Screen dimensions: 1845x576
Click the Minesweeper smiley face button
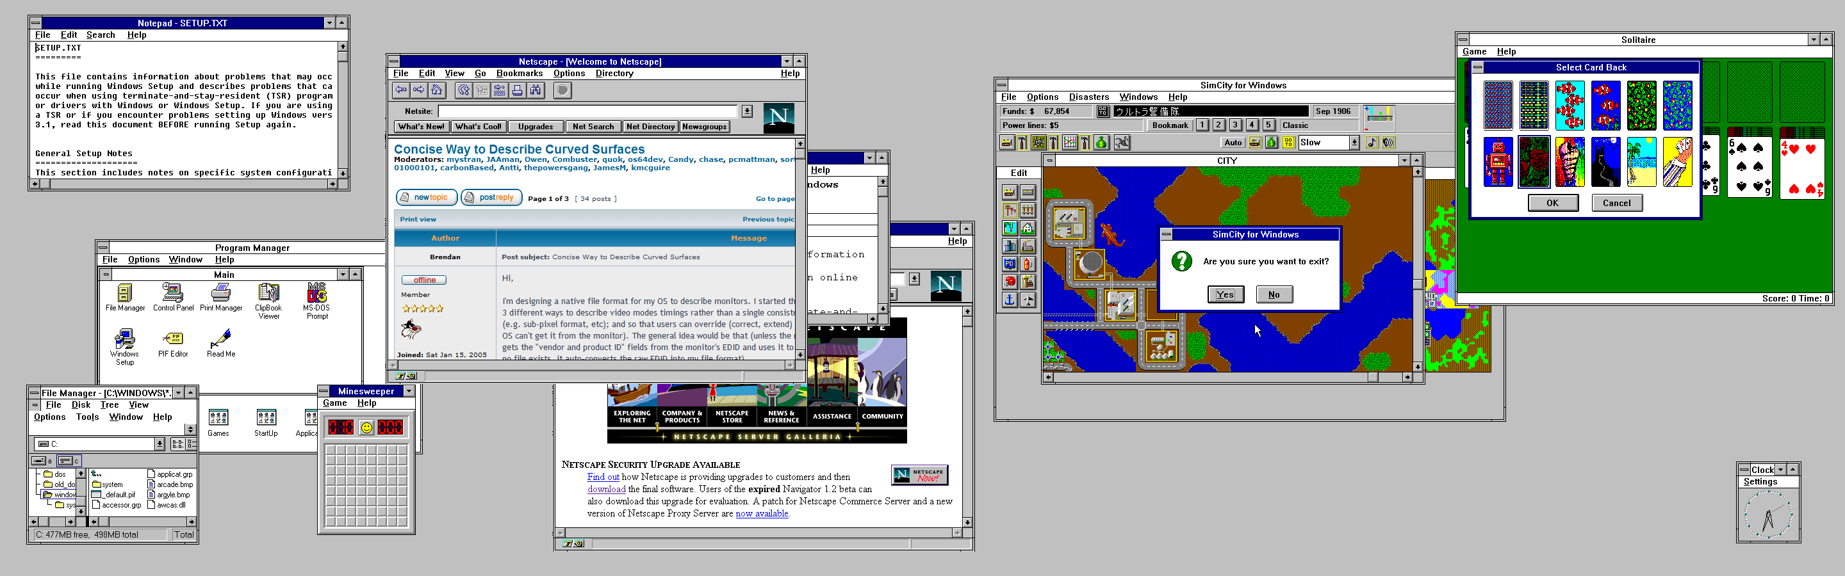click(366, 427)
